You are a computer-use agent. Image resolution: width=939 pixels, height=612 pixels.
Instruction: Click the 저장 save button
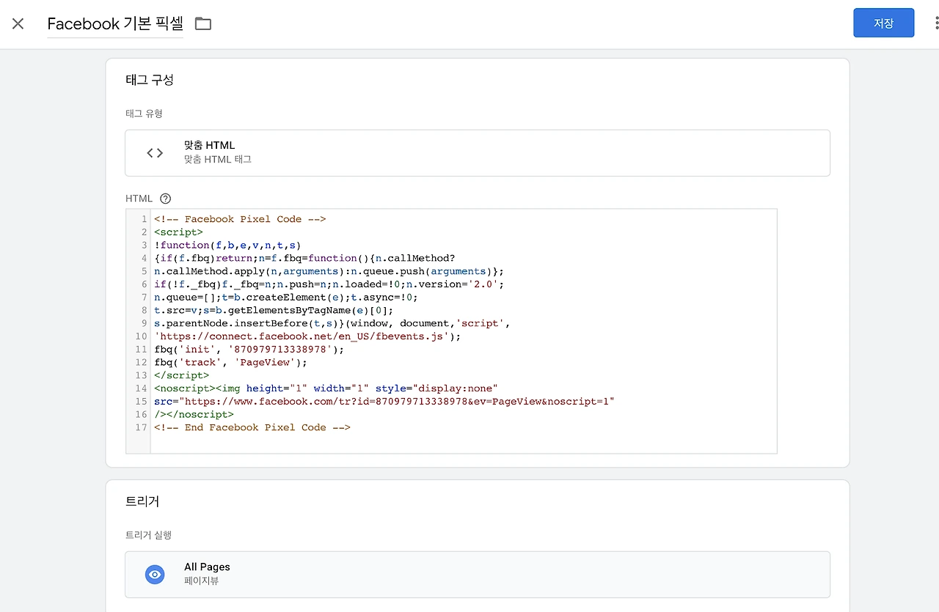883,23
